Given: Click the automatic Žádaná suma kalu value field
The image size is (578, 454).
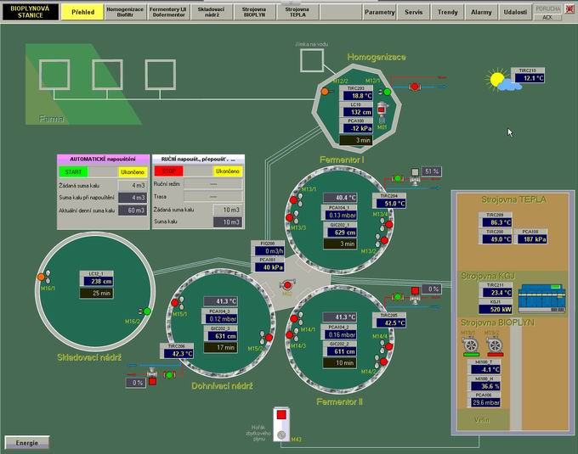Looking at the screenshot, I should (133, 184).
